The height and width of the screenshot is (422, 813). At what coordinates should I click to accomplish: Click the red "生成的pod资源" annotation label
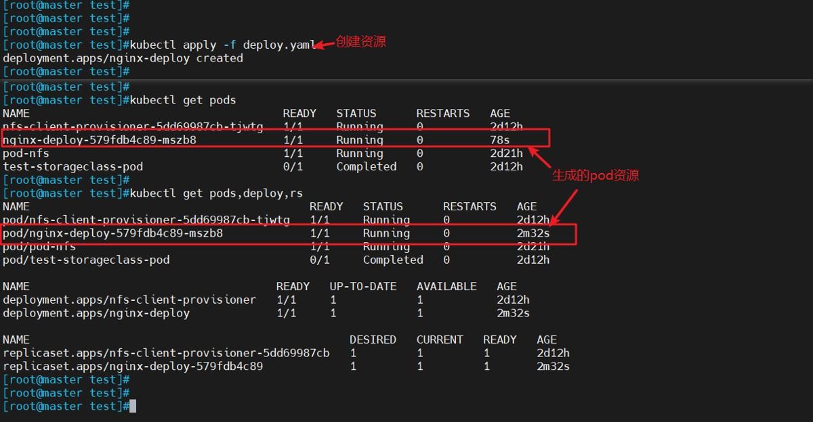coord(596,175)
